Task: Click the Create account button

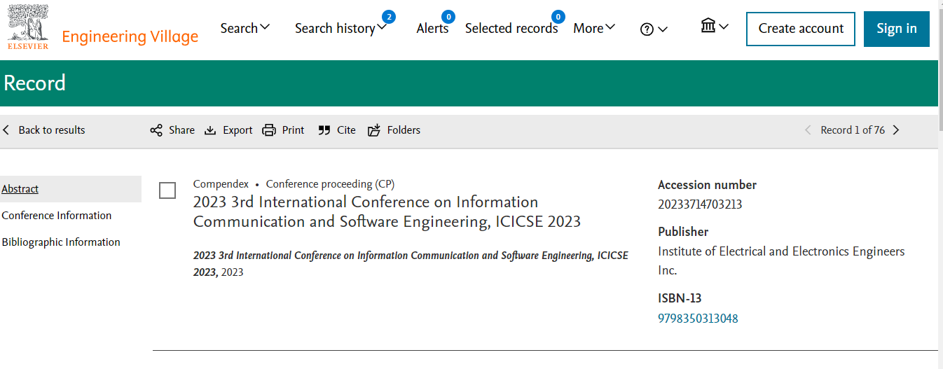Action: click(x=801, y=29)
